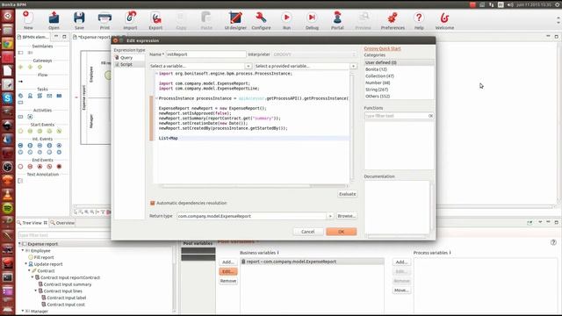This screenshot has height=316, width=562.
Task: Select Contract input summary tree row
Action: 65,284
